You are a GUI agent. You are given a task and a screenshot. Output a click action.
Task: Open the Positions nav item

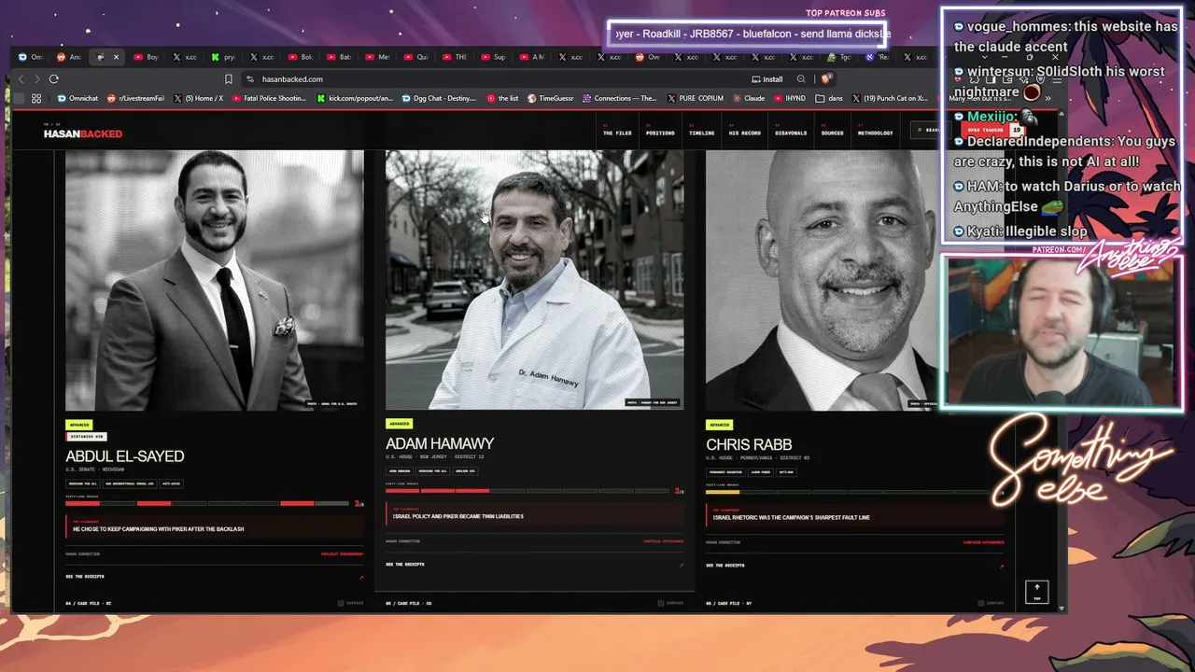660,133
